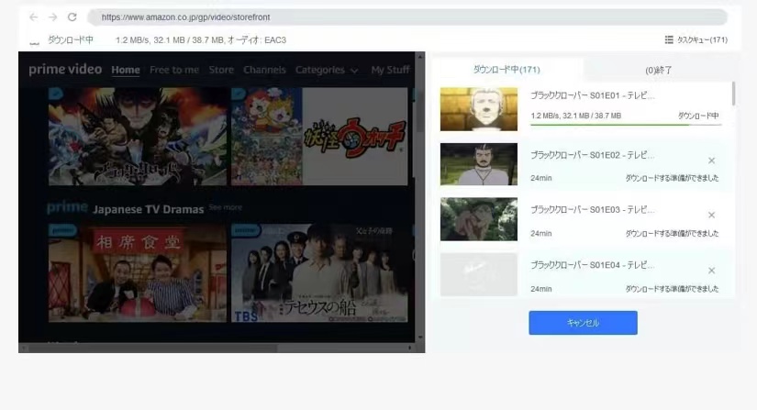Click the top bar download speed status text
Screen dimensions: 757x410
click(x=201, y=40)
